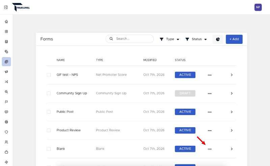Viewport: 270px width, 166px height.
Task: Open more options for Community Sign Up
Action: (210, 93)
